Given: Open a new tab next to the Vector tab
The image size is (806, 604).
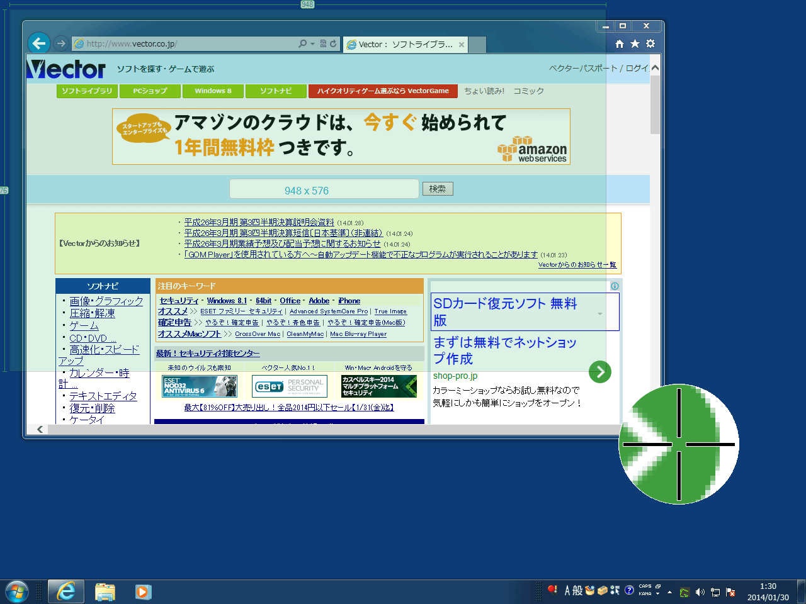Looking at the screenshot, I should [x=478, y=45].
